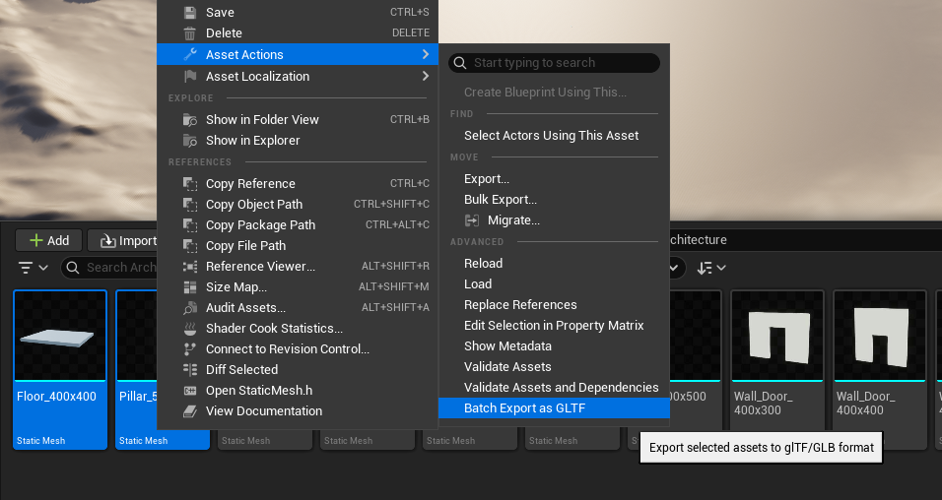
Task: Select Validate Assets and Dependencies
Action: (561, 388)
